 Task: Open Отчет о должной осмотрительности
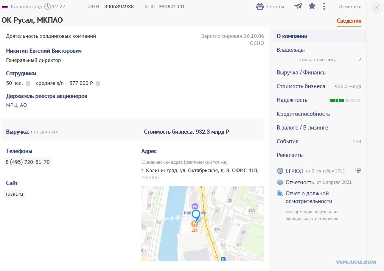pyautogui.click(x=309, y=197)
